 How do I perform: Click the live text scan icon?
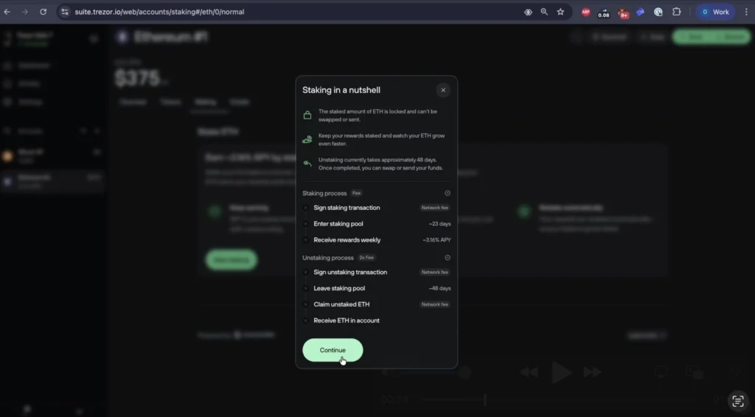(x=737, y=401)
